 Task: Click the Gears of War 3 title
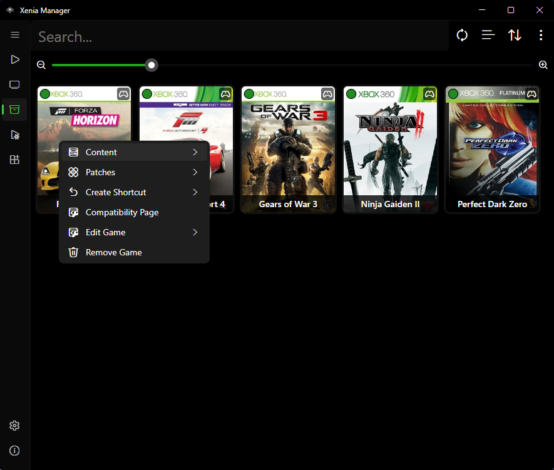(x=288, y=204)
